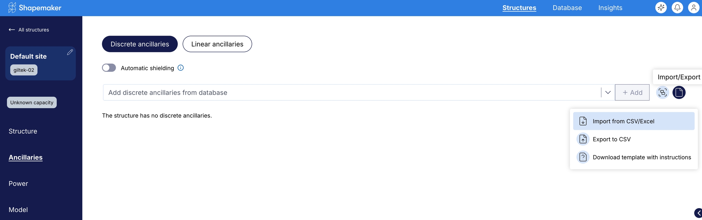Open the AI sparkle assistant

coord(661,8)
